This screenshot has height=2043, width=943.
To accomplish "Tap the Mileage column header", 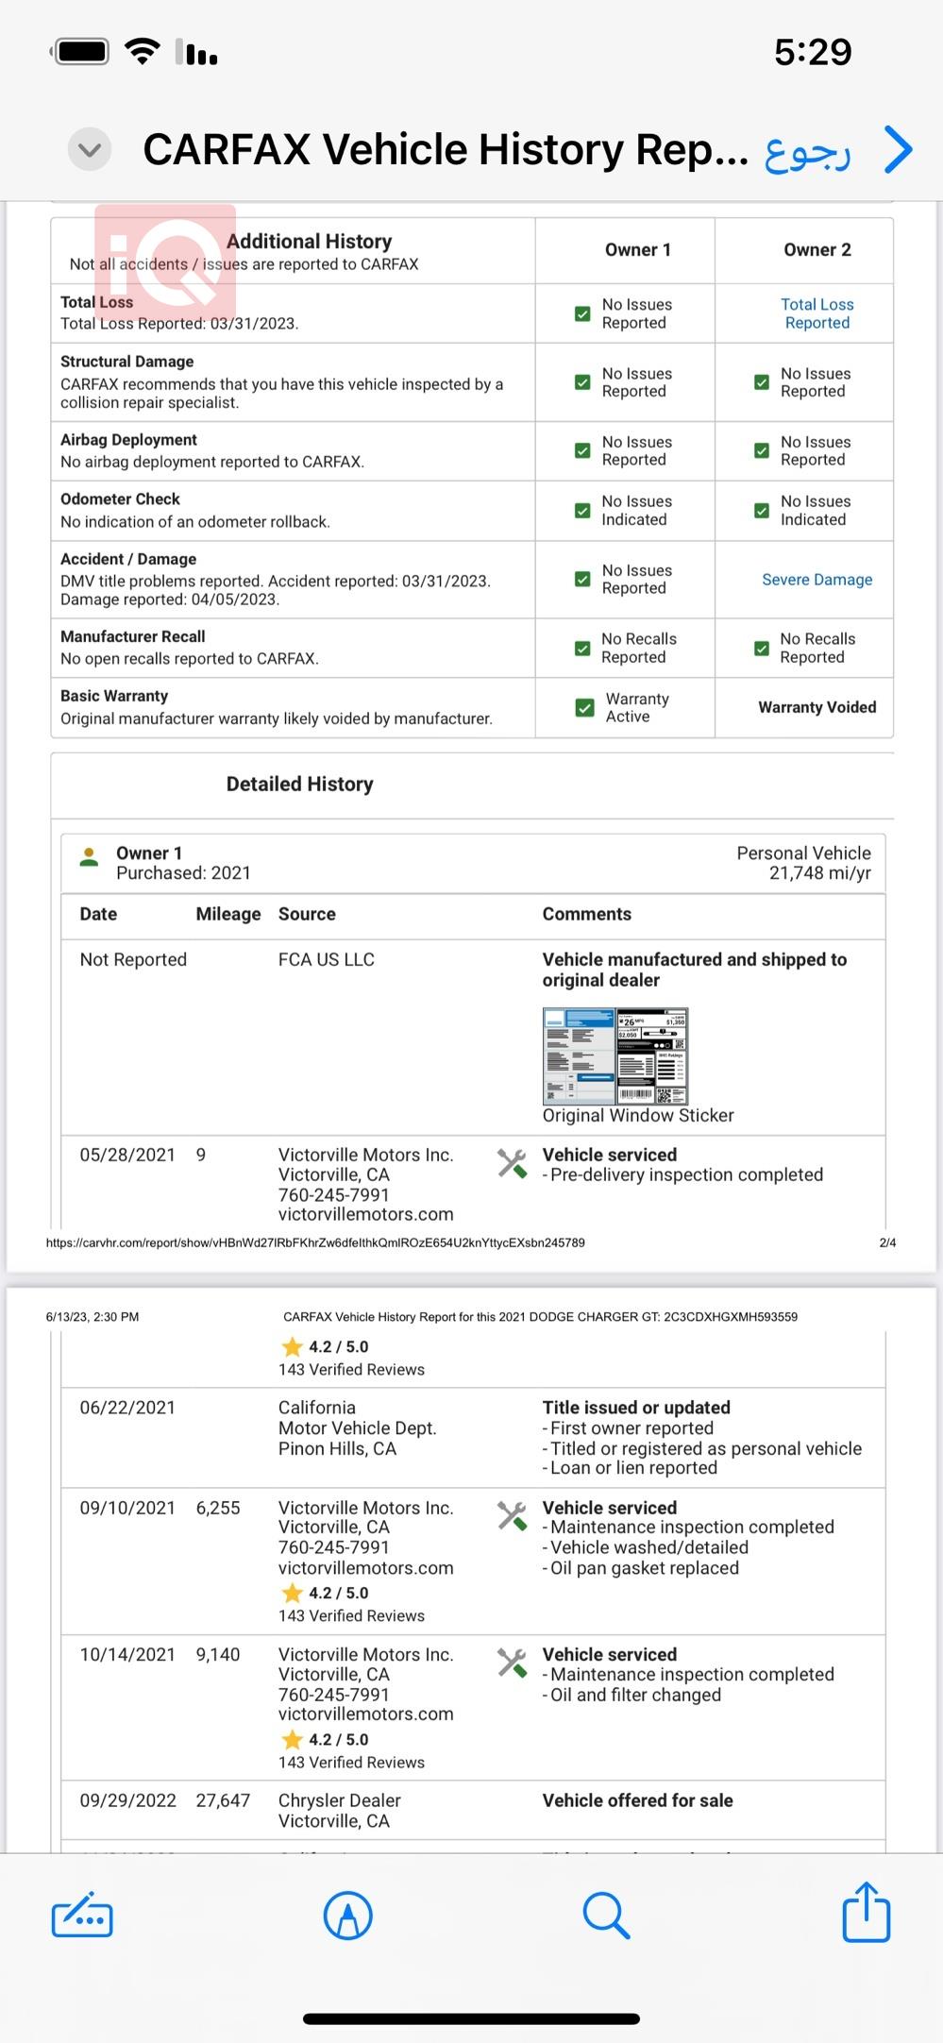I will click(x=227, y=914).
